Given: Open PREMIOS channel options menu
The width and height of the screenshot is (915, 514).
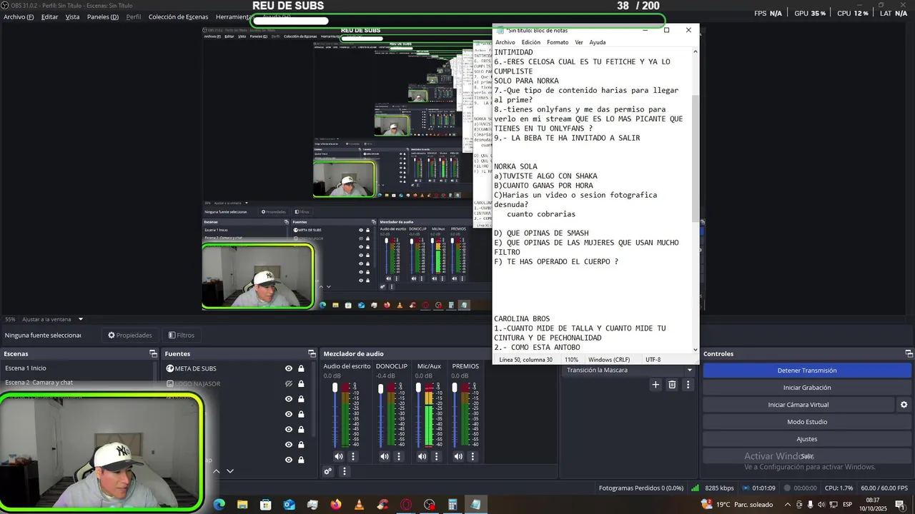Looking at the screenshot, I should pyautogui.click(x=472, y=456).
